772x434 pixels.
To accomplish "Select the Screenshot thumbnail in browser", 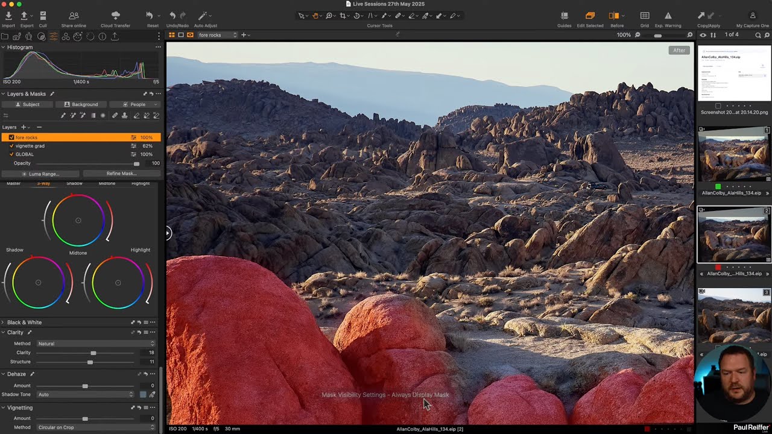I will pos(734,74).
